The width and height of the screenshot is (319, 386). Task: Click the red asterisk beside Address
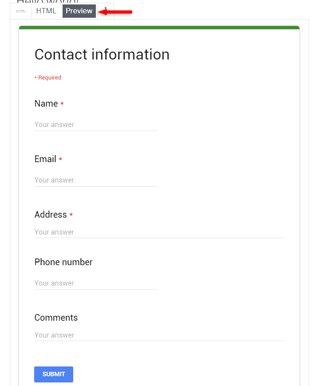71,215
